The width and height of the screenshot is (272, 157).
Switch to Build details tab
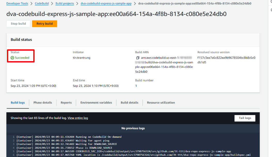tap(129, 103)
